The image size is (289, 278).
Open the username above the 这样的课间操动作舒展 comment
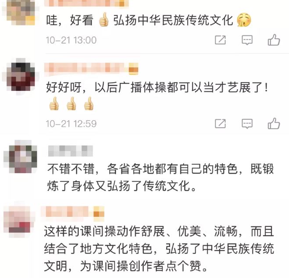[x=67, y=213]
